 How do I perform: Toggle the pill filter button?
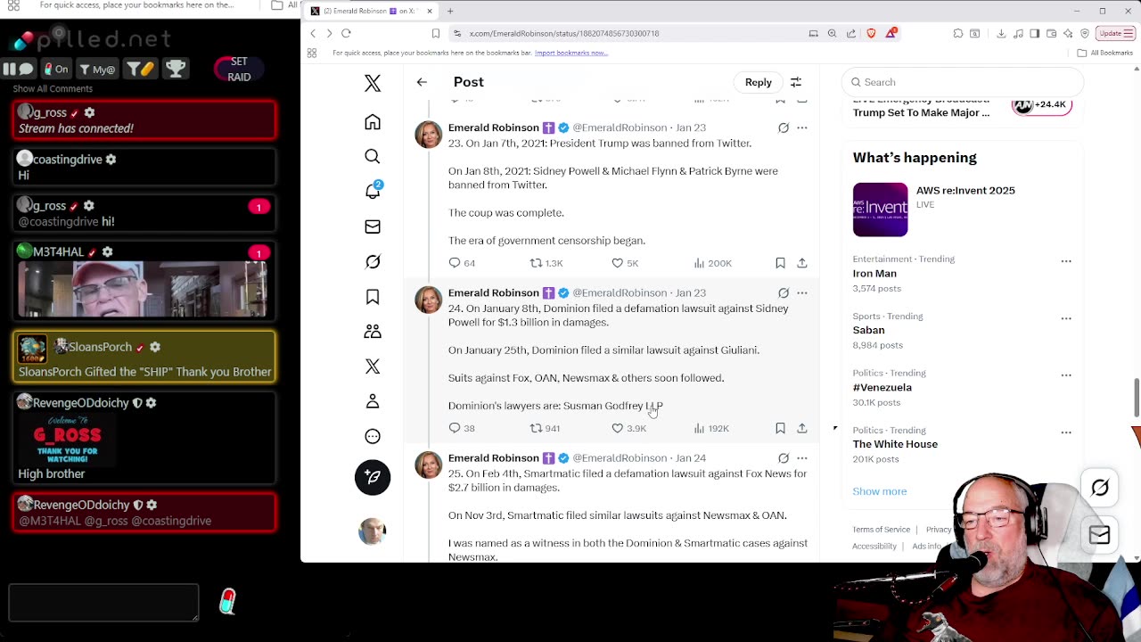click(x=140, y=69)
